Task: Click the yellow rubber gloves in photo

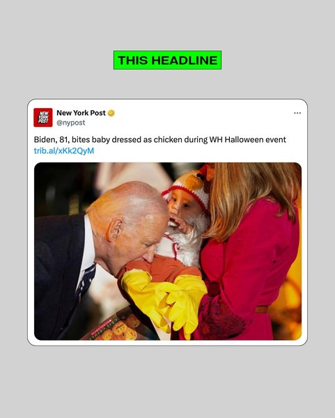Action: coord(164,300)
